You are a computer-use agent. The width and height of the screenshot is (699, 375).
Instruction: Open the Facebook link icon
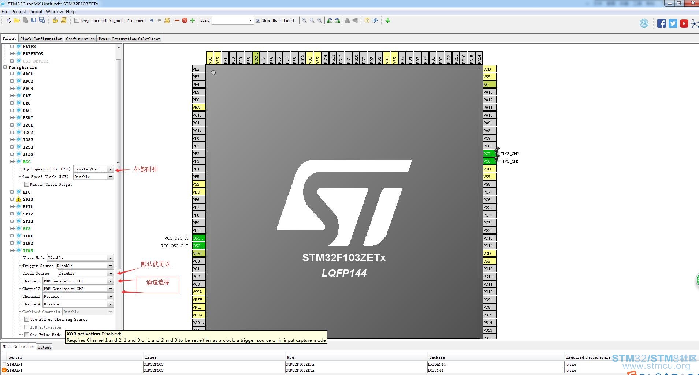[x=662, y=23]
